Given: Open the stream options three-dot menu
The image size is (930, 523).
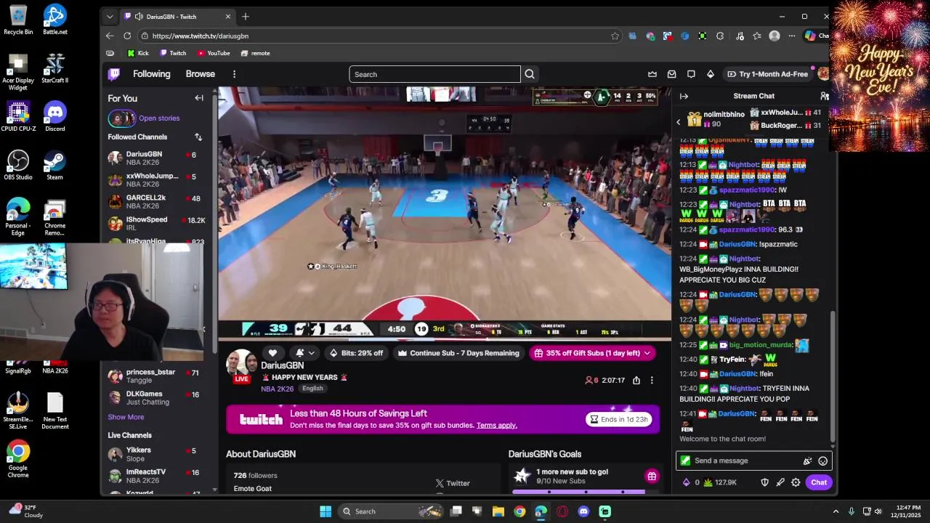Looking at the screenshot, I should tap(652, 380).
